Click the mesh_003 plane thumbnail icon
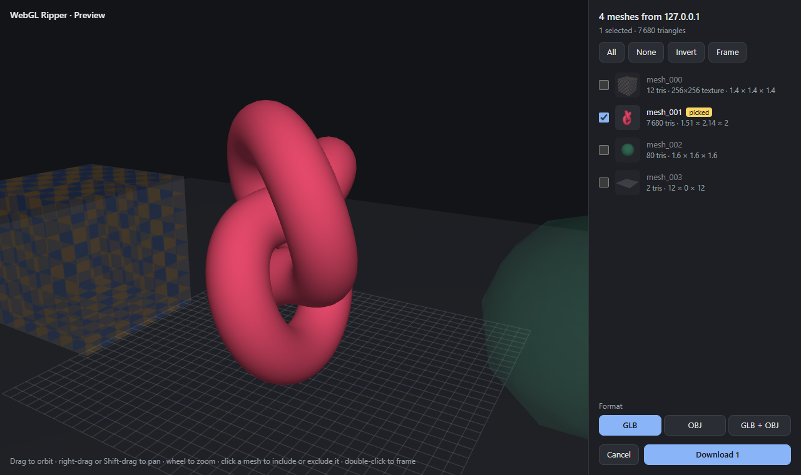This screenshot has width=801, height=475. tap(627, 182)
